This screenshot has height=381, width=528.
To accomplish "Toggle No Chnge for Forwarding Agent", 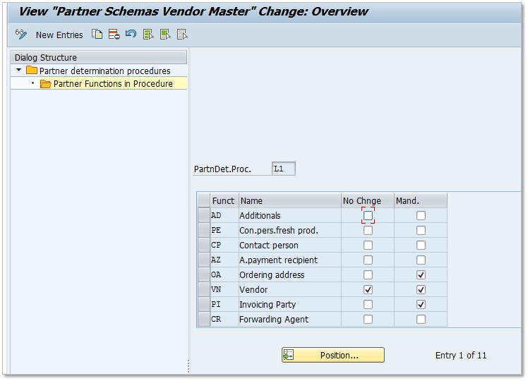I will 368,319.
